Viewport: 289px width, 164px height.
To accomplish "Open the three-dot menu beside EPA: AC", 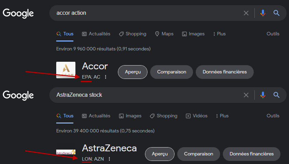I will (106, 77).
